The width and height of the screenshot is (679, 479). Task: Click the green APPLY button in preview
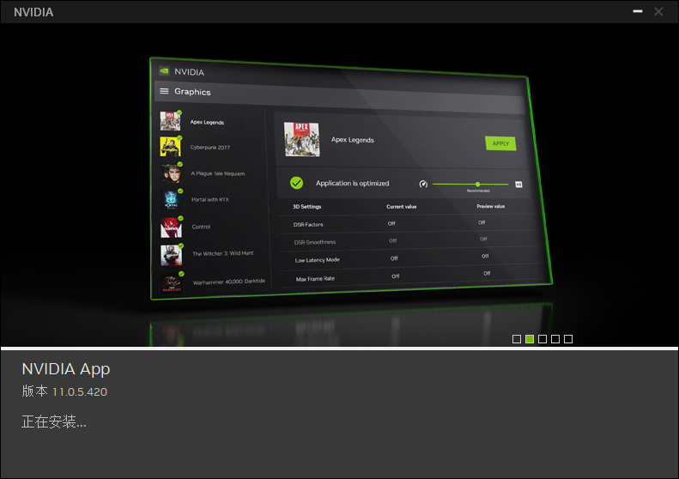(x=500, y=143)
